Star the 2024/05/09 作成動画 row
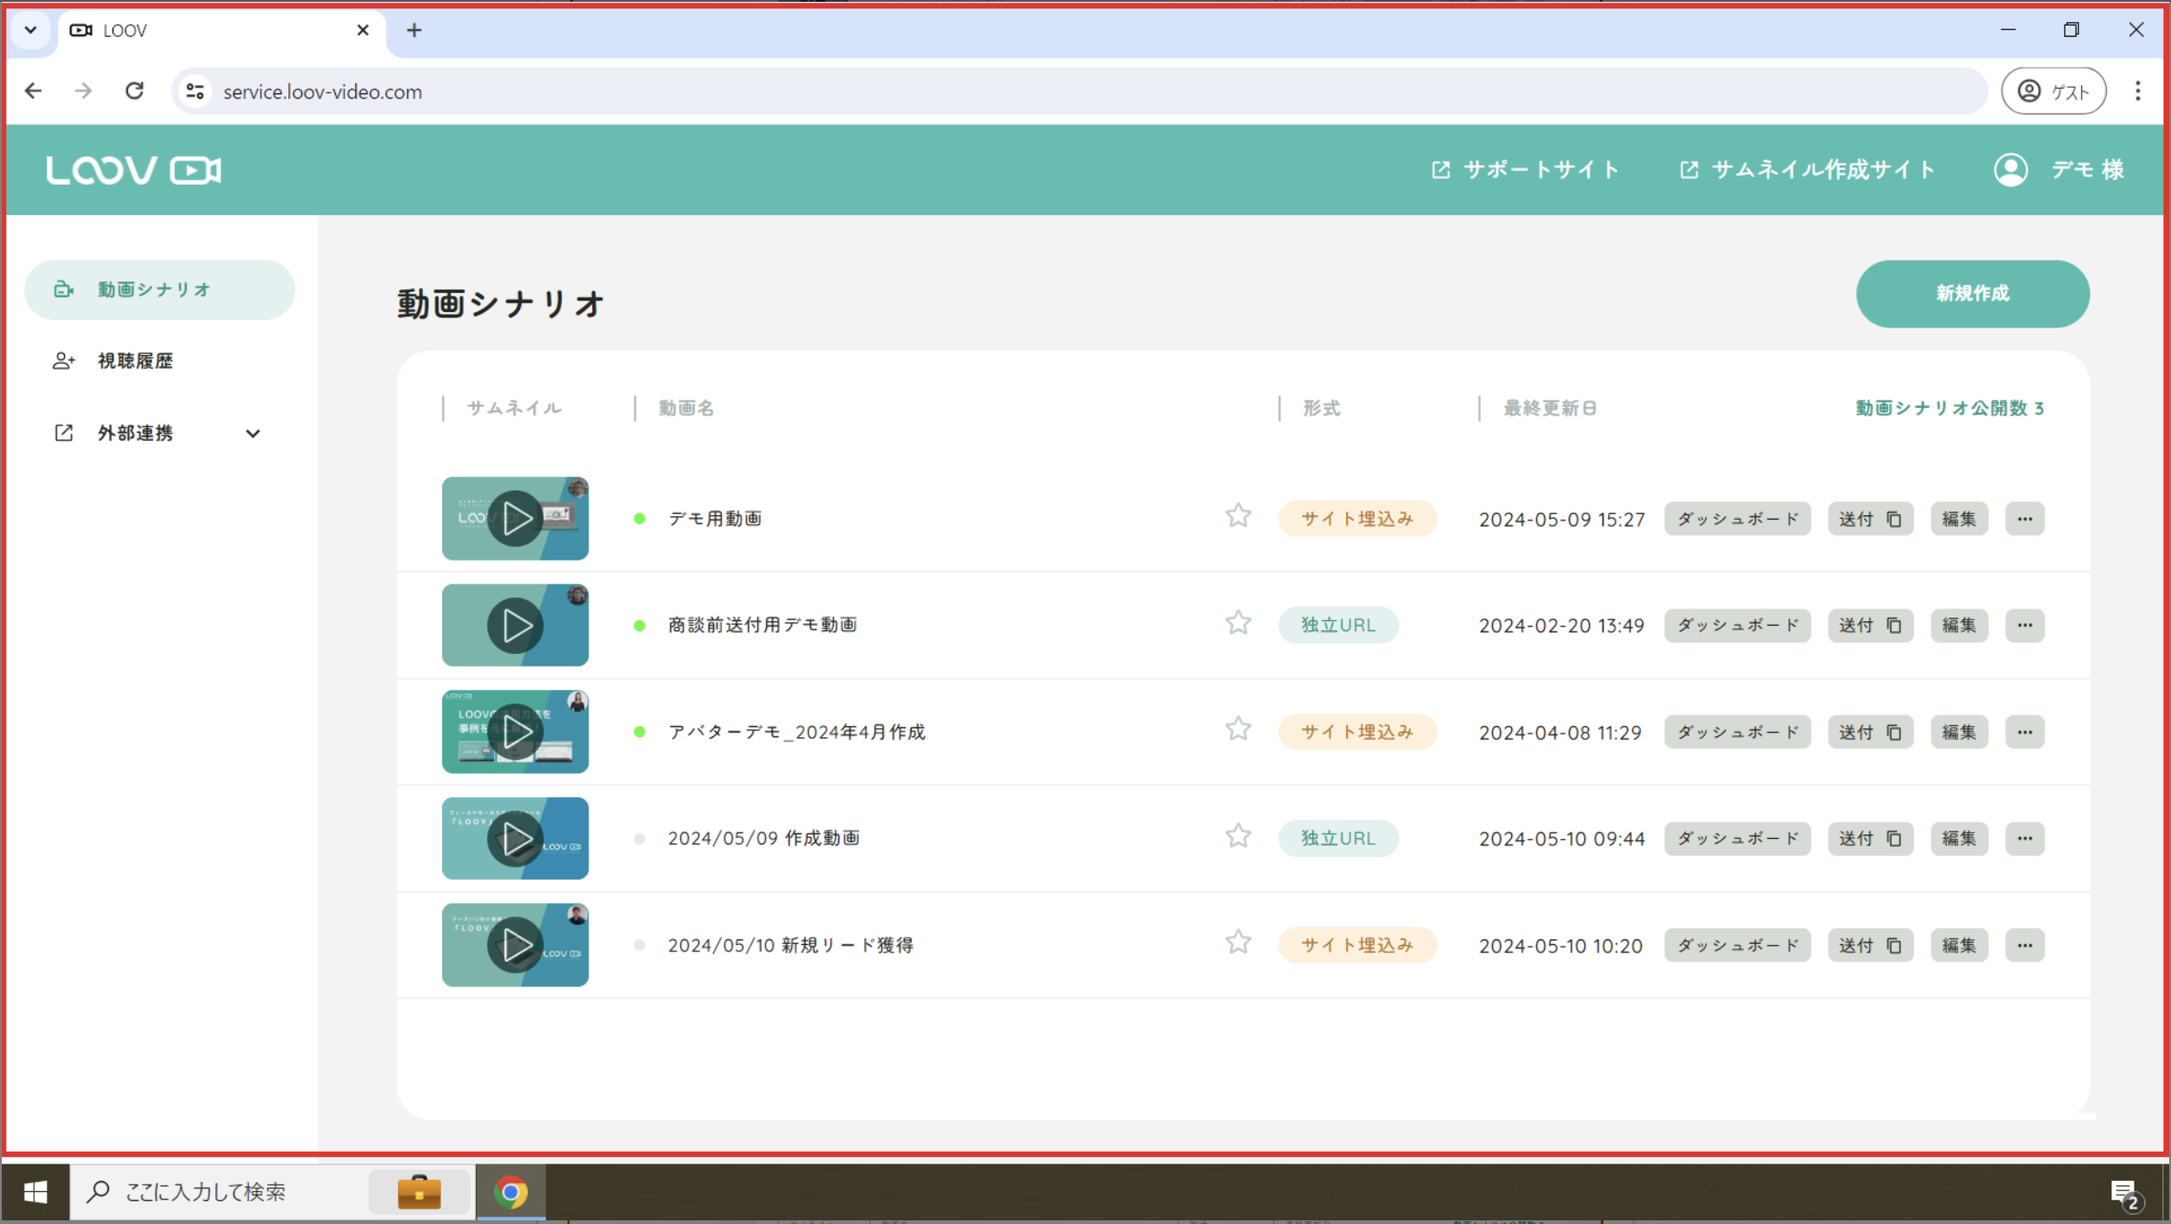The height and width of the screenshot is (1224, 2171). click(1238, 836)
